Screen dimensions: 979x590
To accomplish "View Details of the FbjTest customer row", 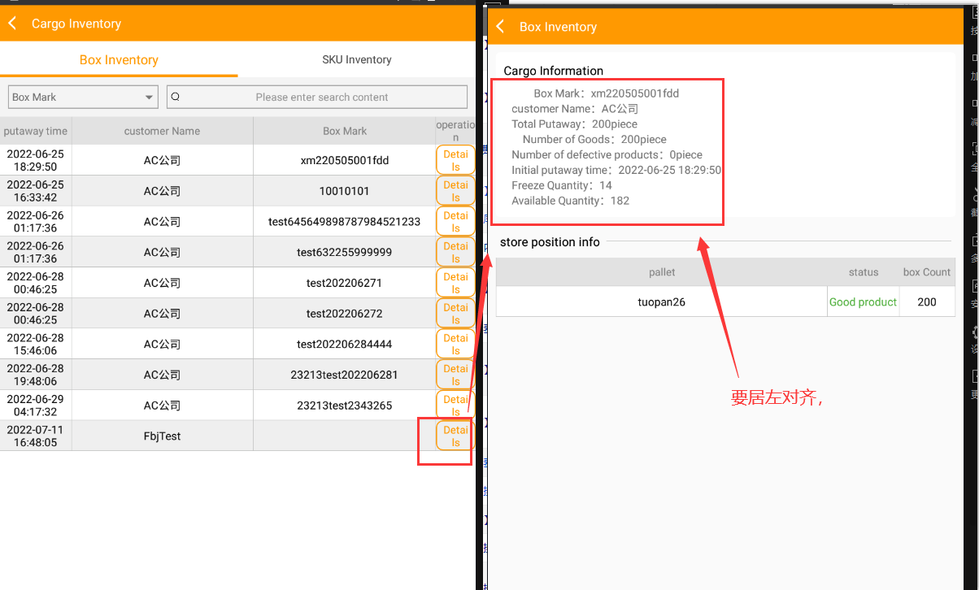I will tap(455, 436).
